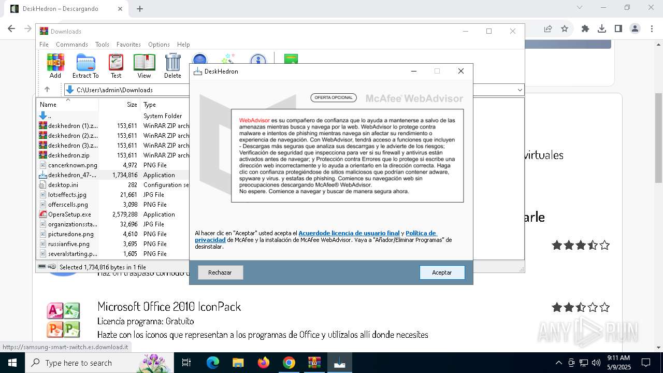Screen dimensions: 663x373
Task: Open Task View on the taskbar
Action: [x=186, y=363]
